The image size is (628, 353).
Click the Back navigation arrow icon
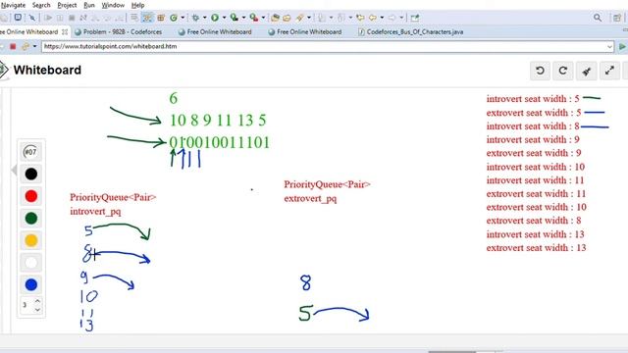click(373, 18)
